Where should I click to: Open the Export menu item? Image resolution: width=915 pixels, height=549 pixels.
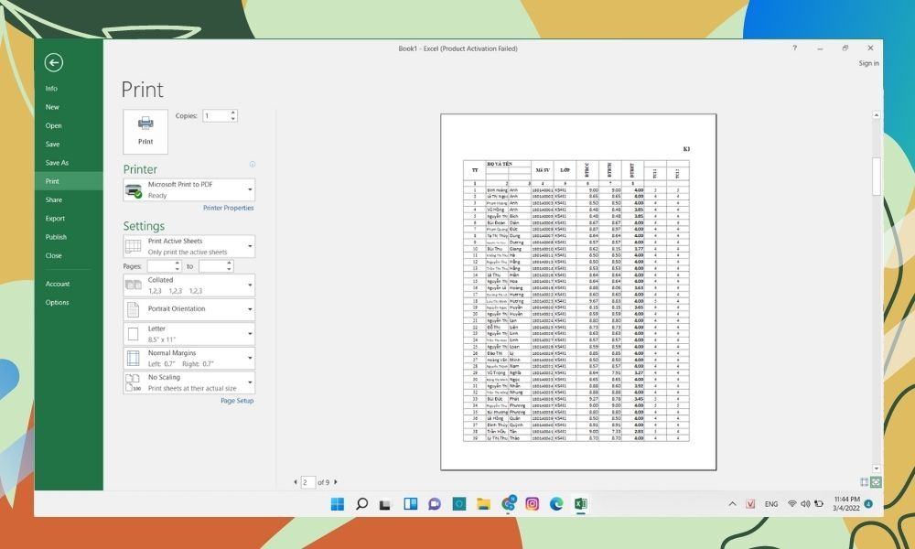(x=55, y=219)
